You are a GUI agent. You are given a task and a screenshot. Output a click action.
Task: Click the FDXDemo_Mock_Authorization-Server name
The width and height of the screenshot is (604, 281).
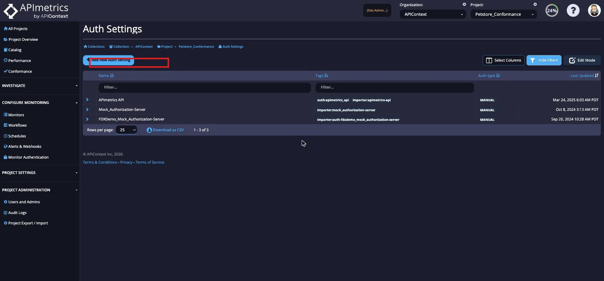(131, 119)
